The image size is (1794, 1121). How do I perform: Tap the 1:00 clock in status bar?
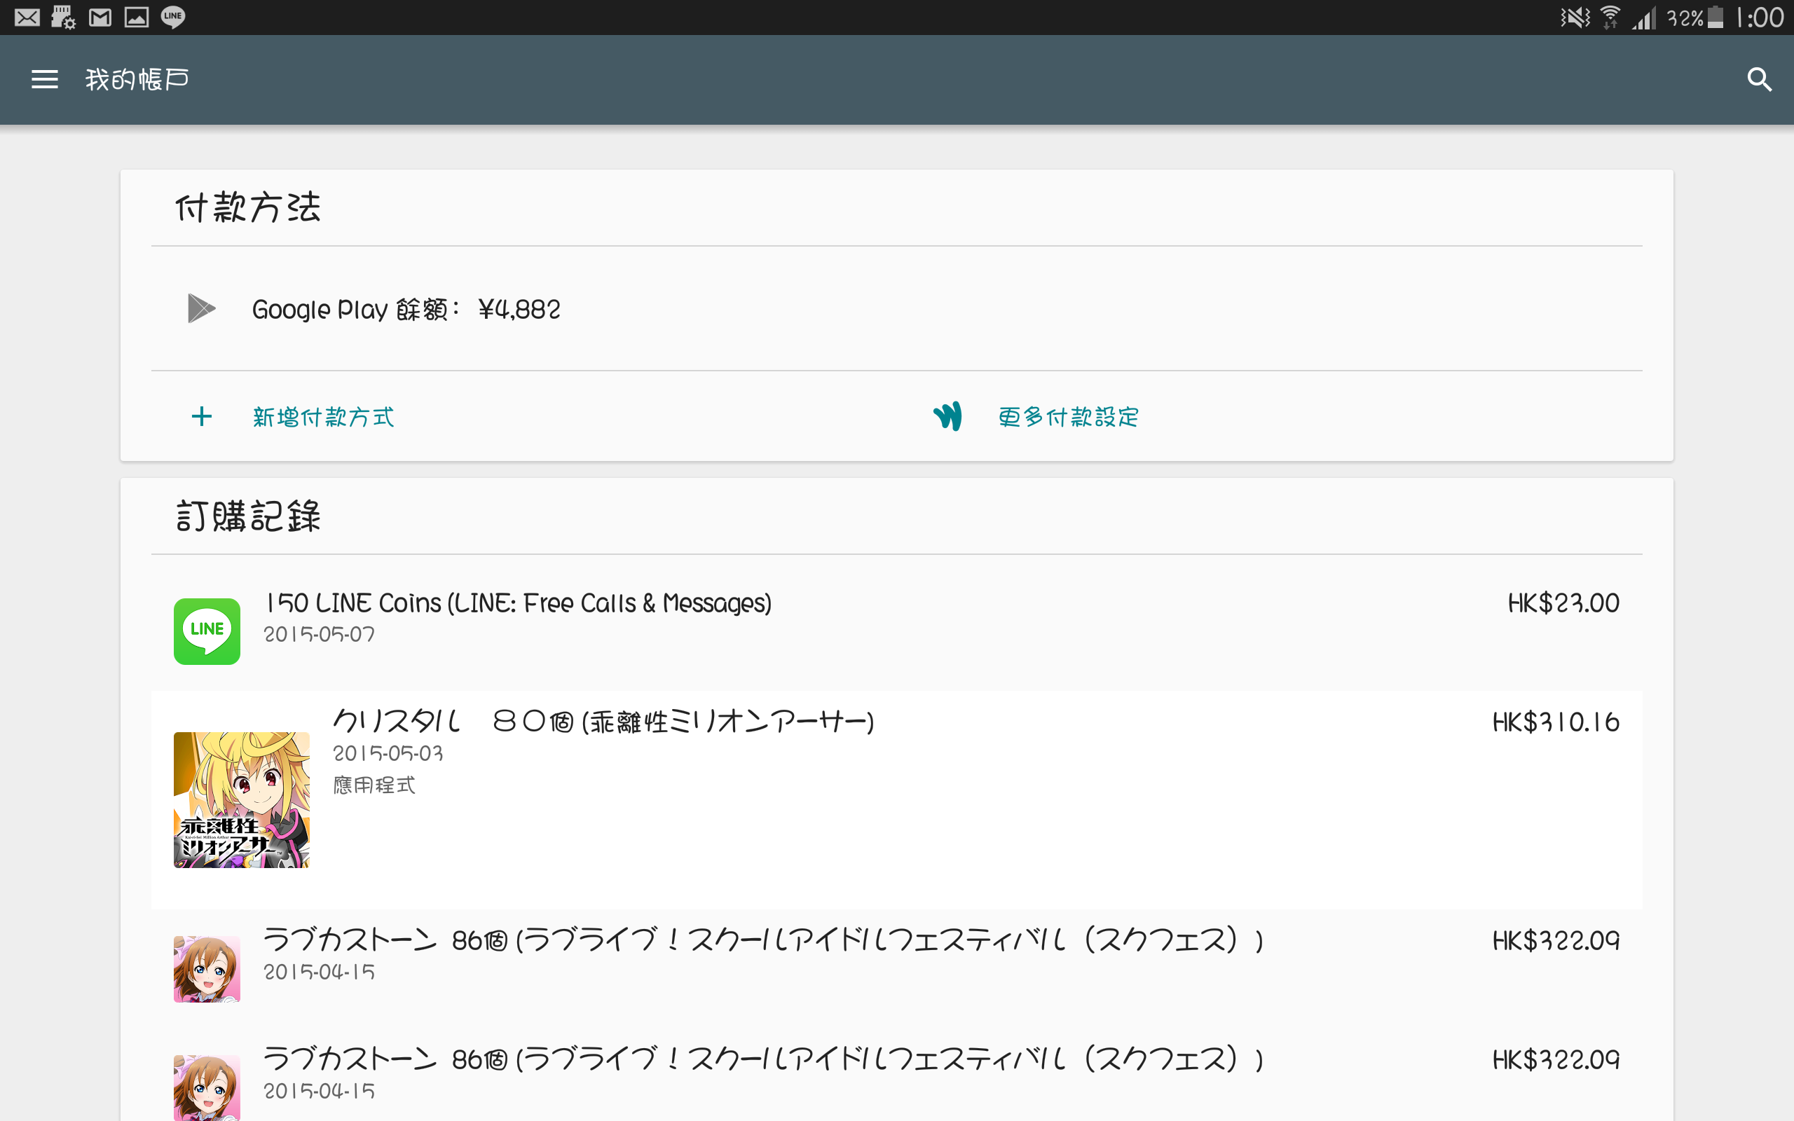coord(1760,17)
